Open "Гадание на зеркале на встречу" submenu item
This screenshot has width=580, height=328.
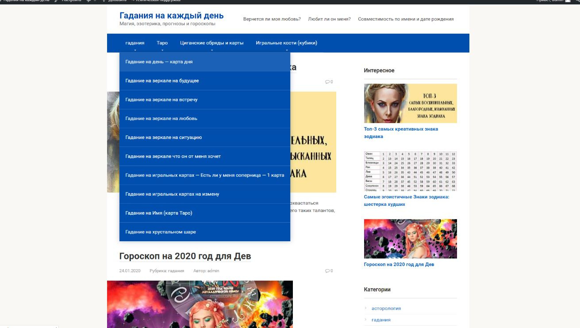tap(205, 100)
